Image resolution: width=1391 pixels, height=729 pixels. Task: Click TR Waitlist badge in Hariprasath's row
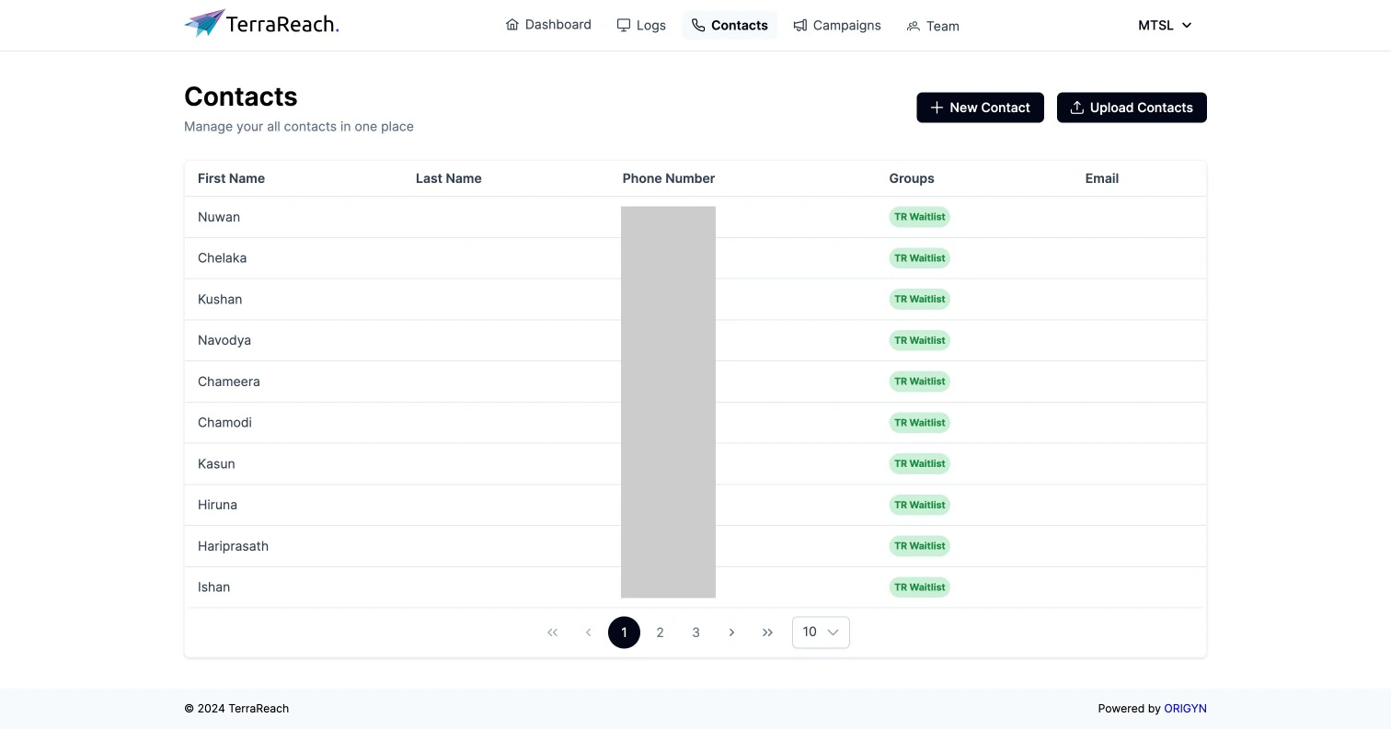[x=920, y=546]
